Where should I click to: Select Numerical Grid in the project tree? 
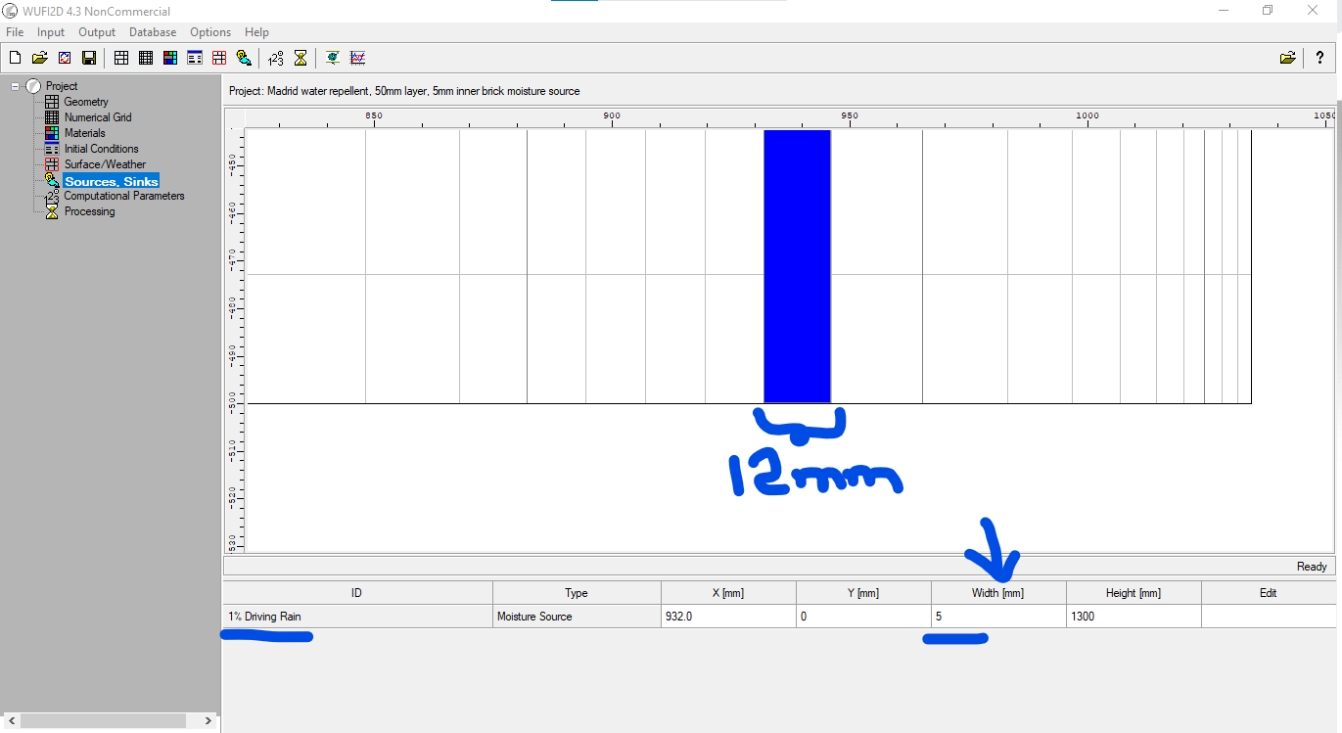pos(97,117)
